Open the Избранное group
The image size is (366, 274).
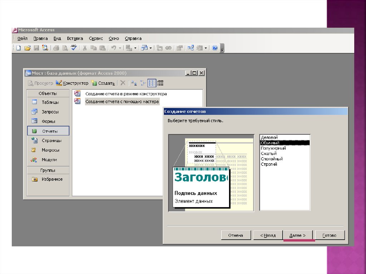[x=48, y=179]
